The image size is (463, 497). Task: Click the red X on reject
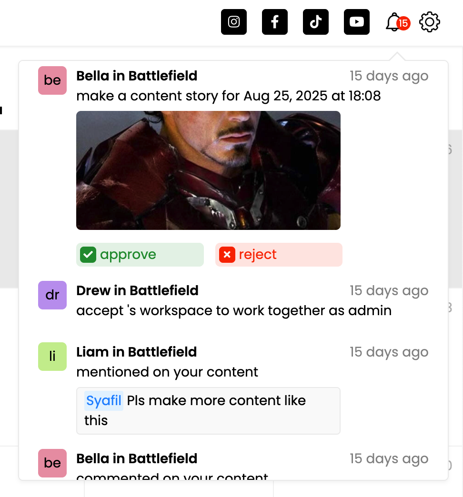point(227,255)
